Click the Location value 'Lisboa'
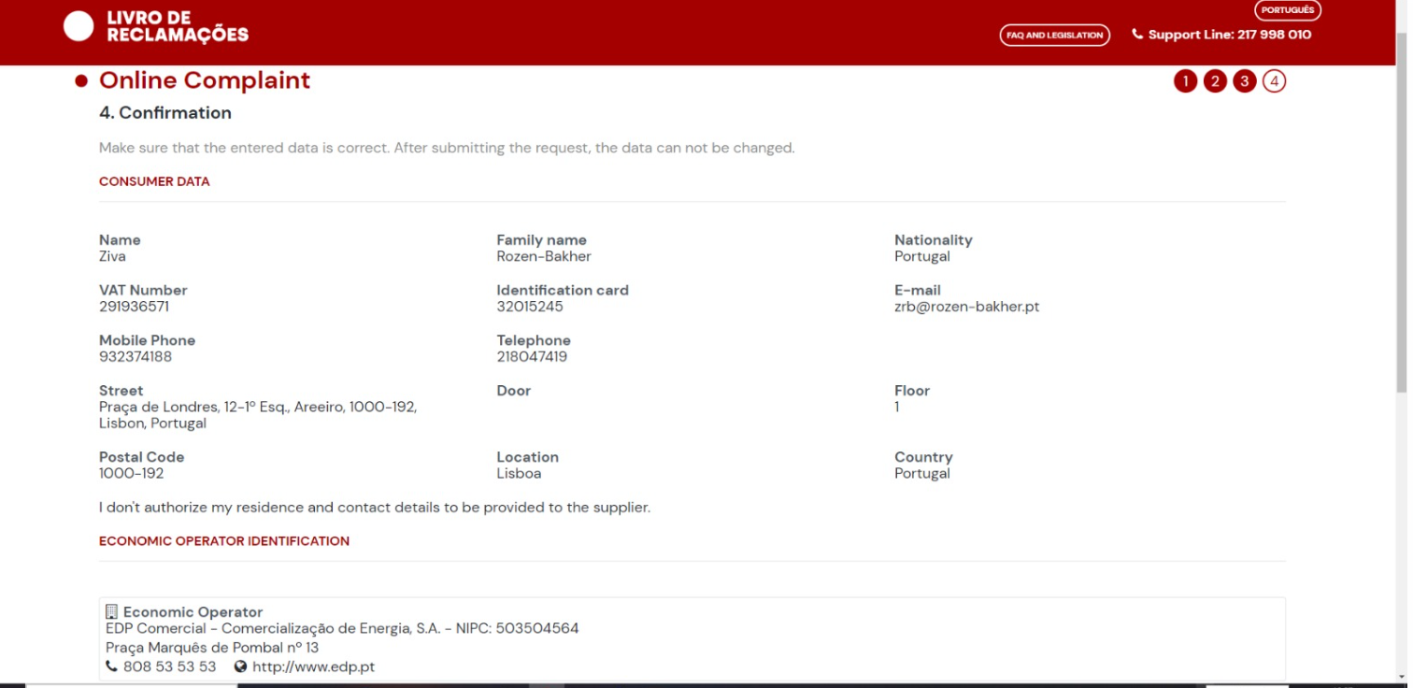This screenshot has height=688, width=1413. 519,473
